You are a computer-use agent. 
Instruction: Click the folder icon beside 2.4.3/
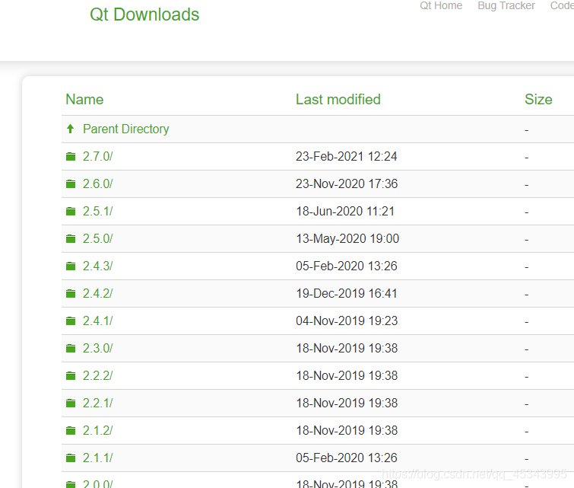click(71, 266)
